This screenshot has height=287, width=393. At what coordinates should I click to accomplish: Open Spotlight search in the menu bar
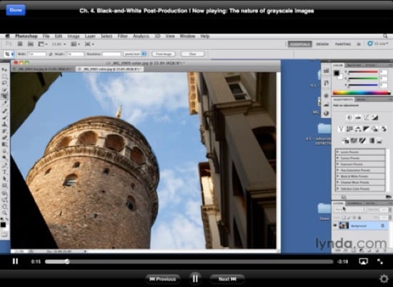(x=385, y=36)
